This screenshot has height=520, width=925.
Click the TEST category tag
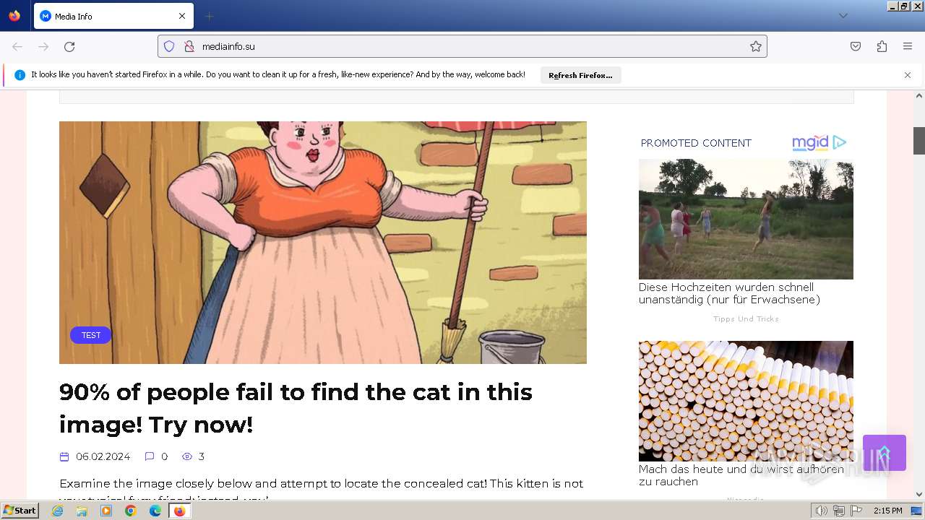[x=90, y=335]
